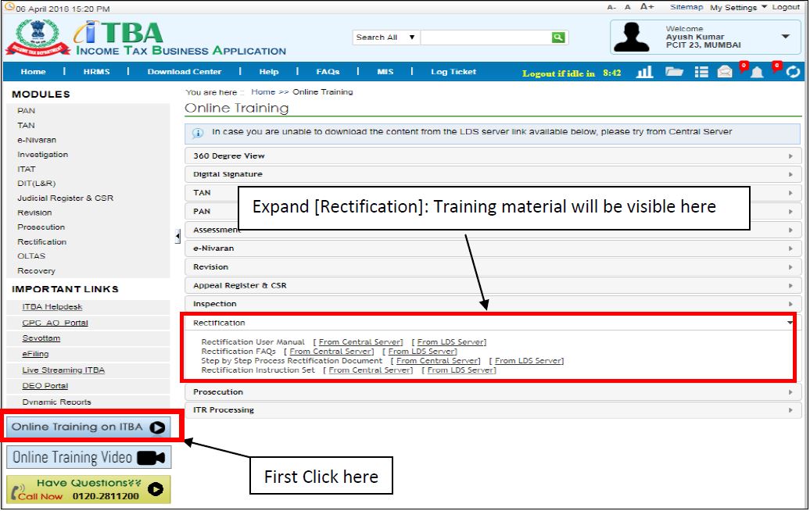Click Online Training on ITBA button
Image resolution: width=810 pixels, height=511 pixels.
[x=88, y=427]
